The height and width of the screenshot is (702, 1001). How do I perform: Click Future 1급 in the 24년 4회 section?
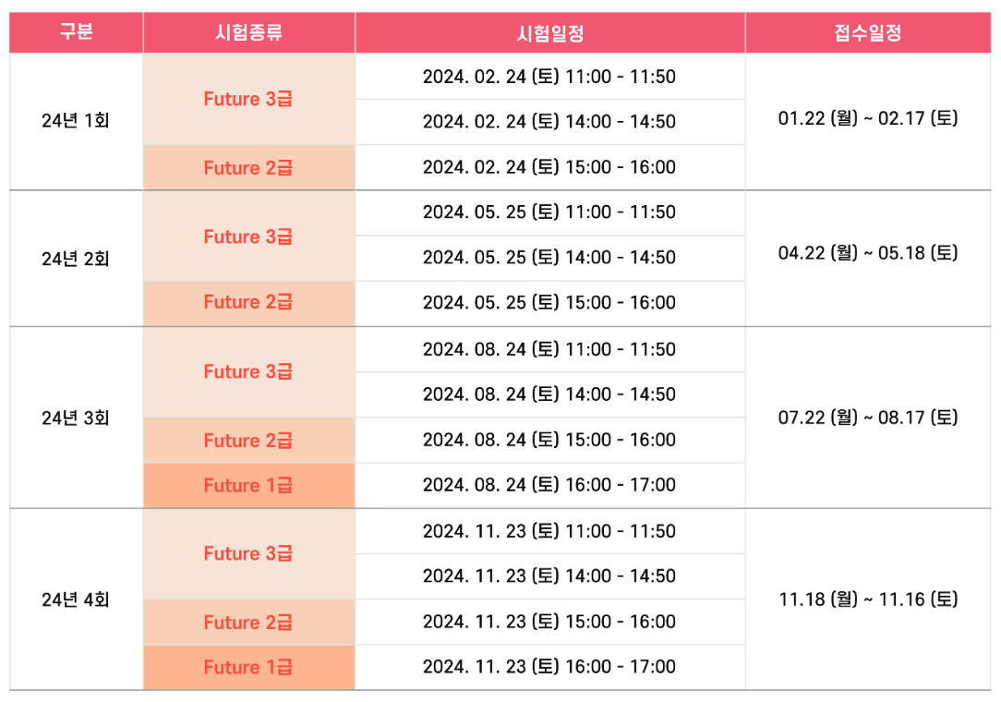click(x=248, y=667)
